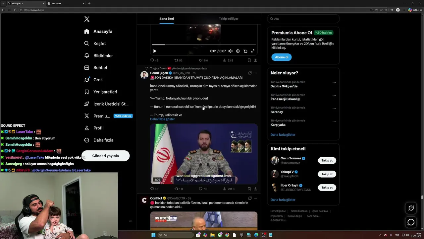The width and height of the screenshot is (424, 239).
Task: Click the browser refresh button
Action: coord(15,10)
